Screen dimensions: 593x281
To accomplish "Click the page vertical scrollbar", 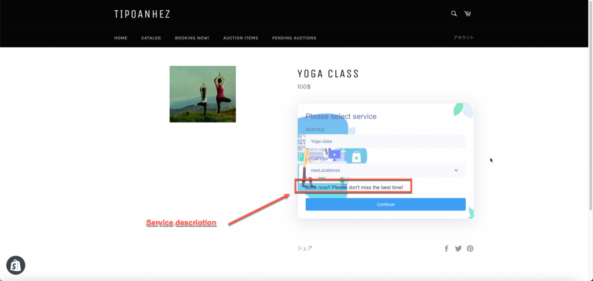I will (591, 105).
